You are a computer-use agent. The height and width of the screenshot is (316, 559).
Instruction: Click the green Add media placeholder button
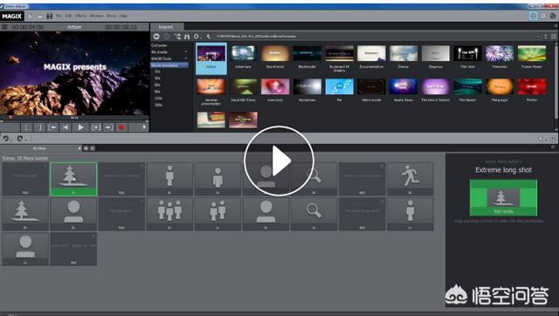503,198
